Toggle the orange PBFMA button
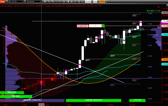Screen dimensions: 168x106 click(102, 1)
